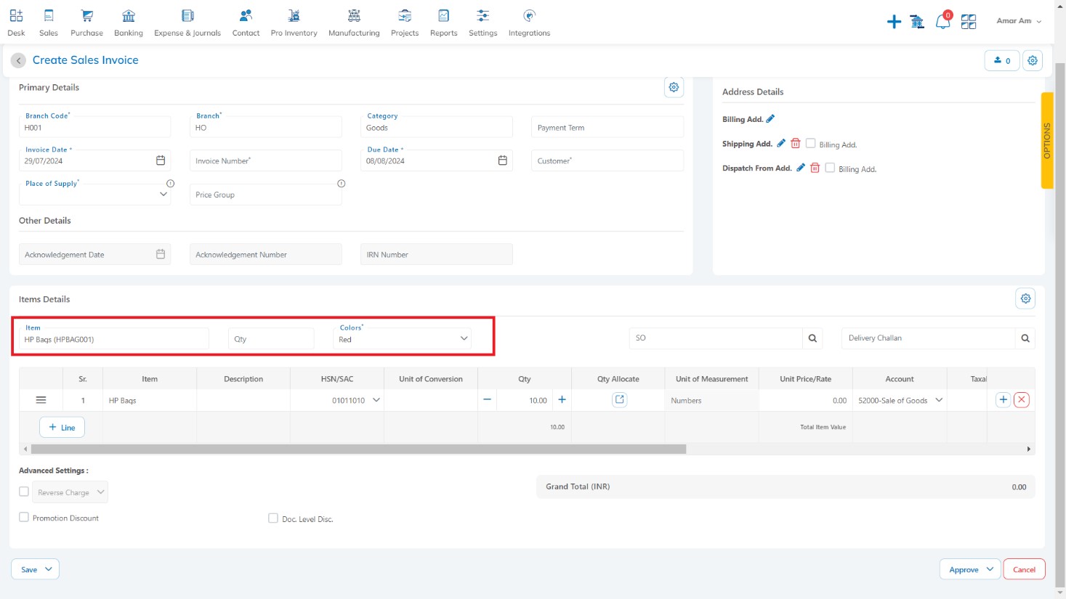Click the Payment Term field
The width and height of the screenshot is (1066, 599).
[x=607, y=127]
